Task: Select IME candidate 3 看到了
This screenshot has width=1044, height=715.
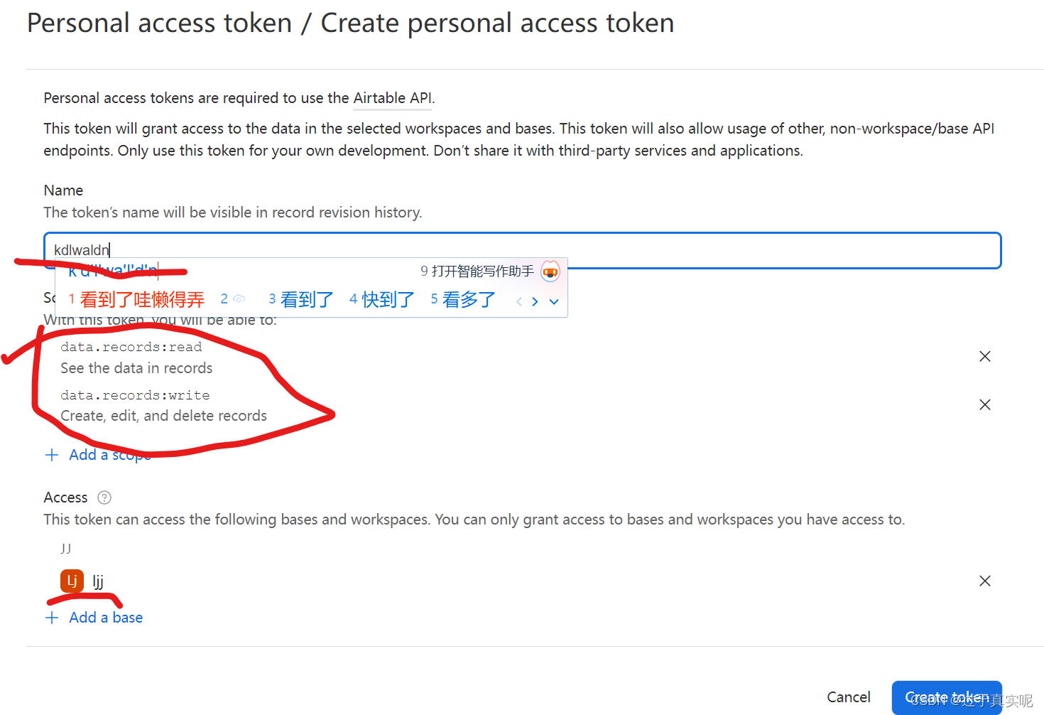Action: coord(301,299)
